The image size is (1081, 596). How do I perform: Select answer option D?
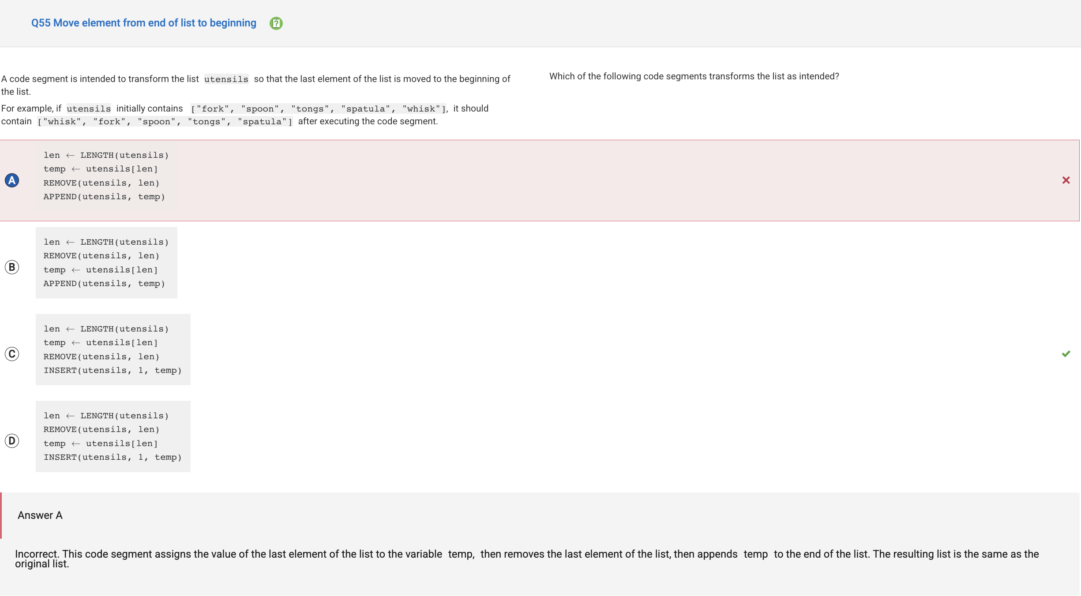point(12,441)
